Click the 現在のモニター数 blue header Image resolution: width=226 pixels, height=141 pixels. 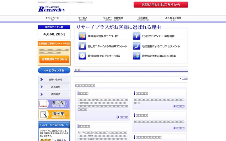click(x=54, y=27)
